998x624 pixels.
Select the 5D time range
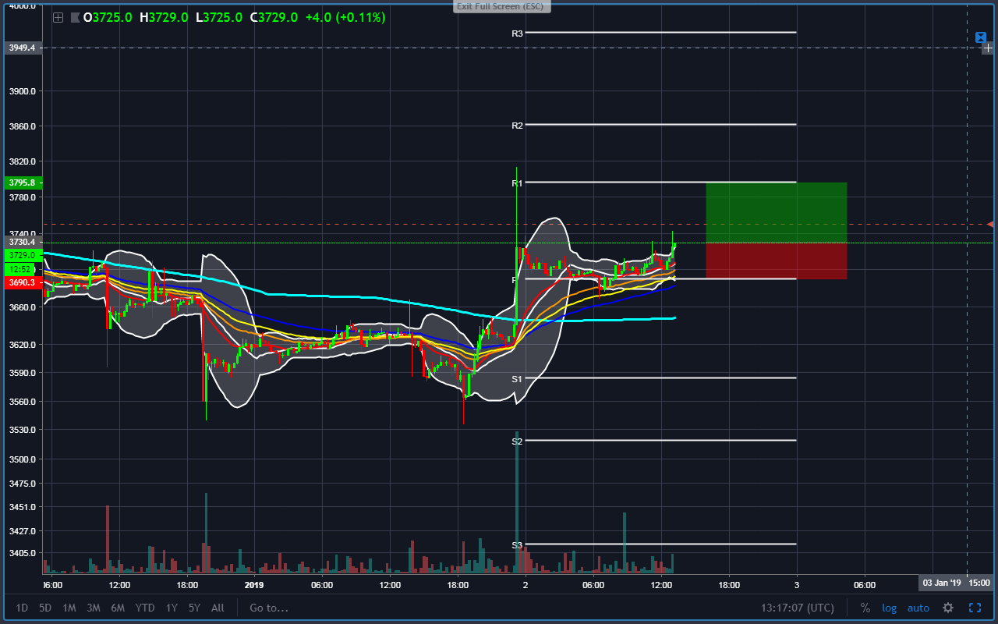[45, 608]
